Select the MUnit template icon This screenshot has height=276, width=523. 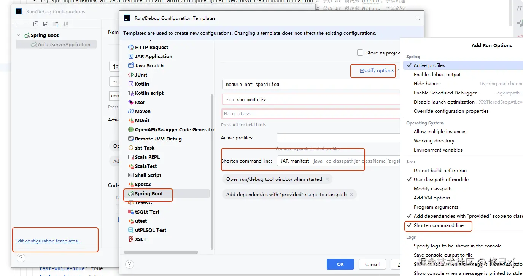point(131,121)
